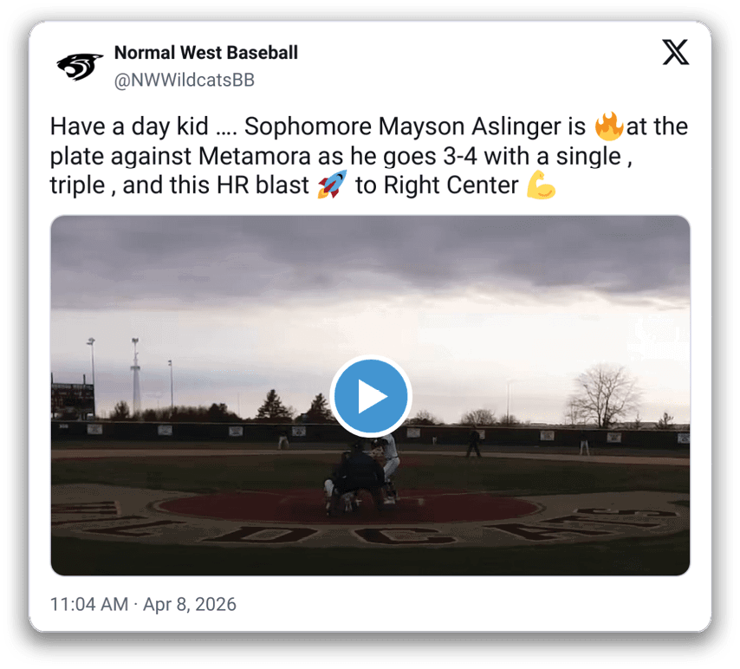Click the rocket emoji after HR blast

(332, 185)
